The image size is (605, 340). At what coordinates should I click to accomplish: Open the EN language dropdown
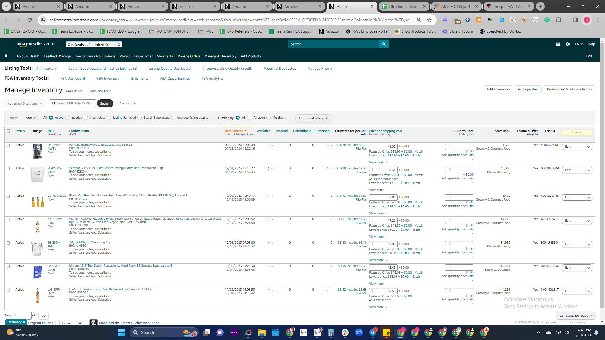pos(579,44)
